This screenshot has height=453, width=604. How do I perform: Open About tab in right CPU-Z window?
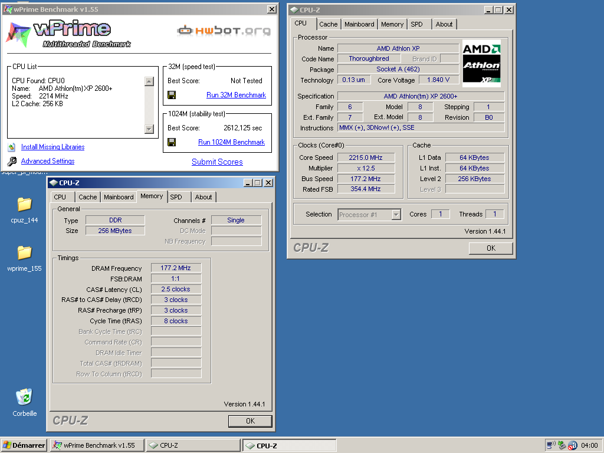pos(444,24)
